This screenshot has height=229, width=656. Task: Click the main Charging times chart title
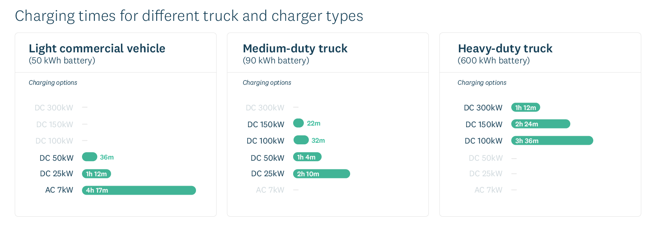click(189, 16)
